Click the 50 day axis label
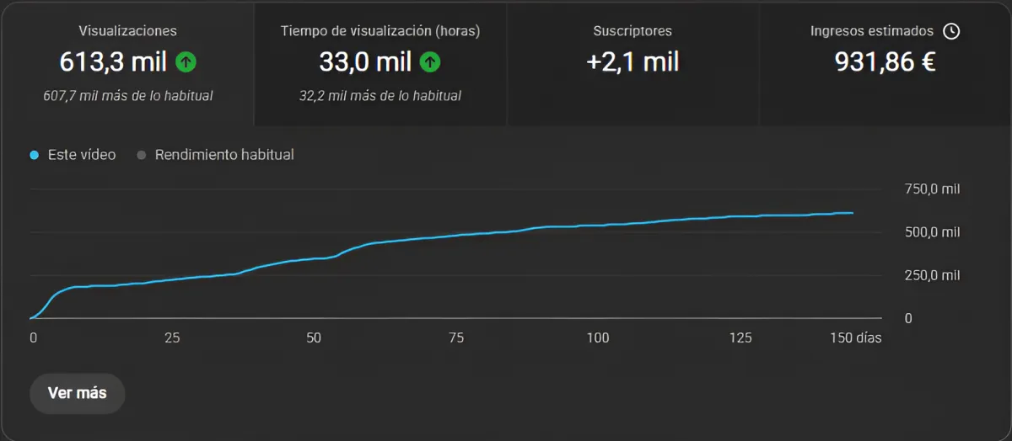Viewport: 1012px width, 441px height. [314, 338]
